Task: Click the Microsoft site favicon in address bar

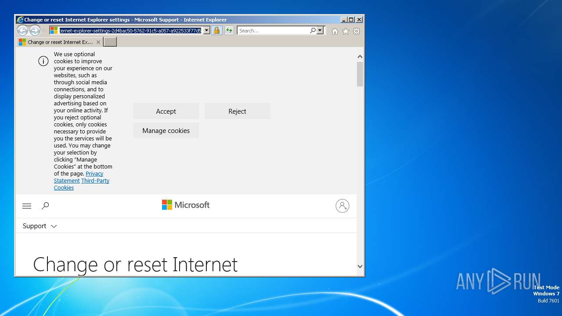Action: point(54,30)
